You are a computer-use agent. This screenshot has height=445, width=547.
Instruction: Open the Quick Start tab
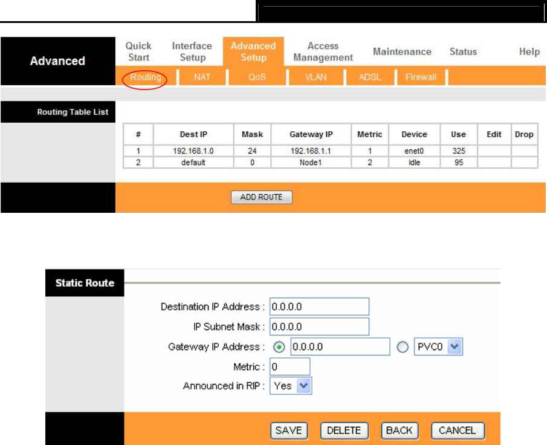[x=138, y=52]
